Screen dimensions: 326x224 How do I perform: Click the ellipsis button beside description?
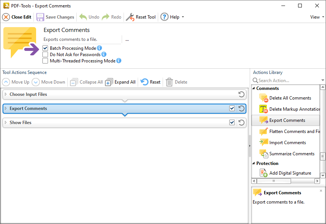127,40
